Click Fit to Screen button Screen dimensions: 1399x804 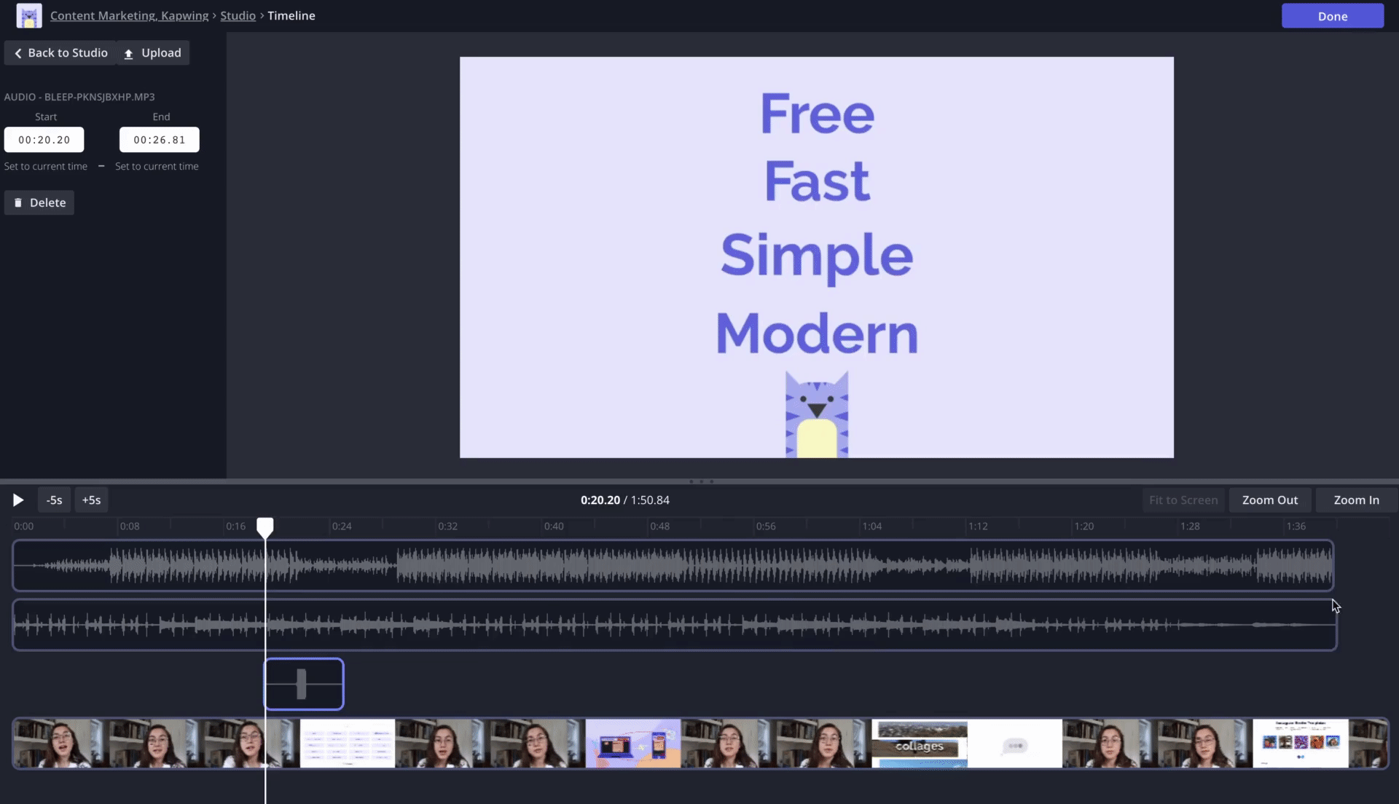click(1183, 500)
